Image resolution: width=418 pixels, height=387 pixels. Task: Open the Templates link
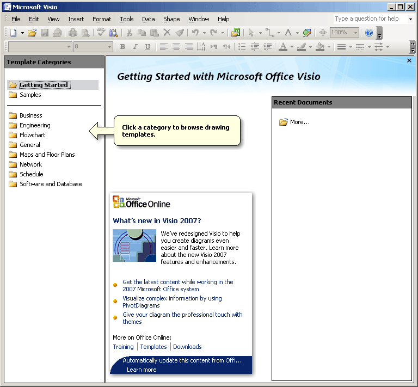(x=153, y=347)
